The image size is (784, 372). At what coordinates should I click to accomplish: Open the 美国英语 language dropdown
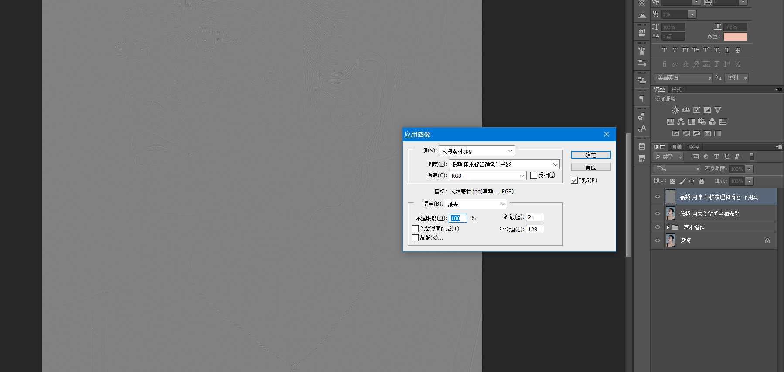tap(683, 78)
